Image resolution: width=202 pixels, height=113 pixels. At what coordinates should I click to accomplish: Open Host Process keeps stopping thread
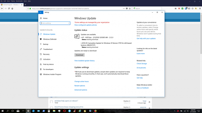click(x=69, y=107)
